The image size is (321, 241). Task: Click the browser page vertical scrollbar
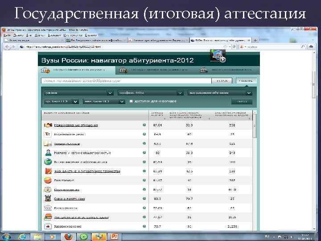pos(314,84)
